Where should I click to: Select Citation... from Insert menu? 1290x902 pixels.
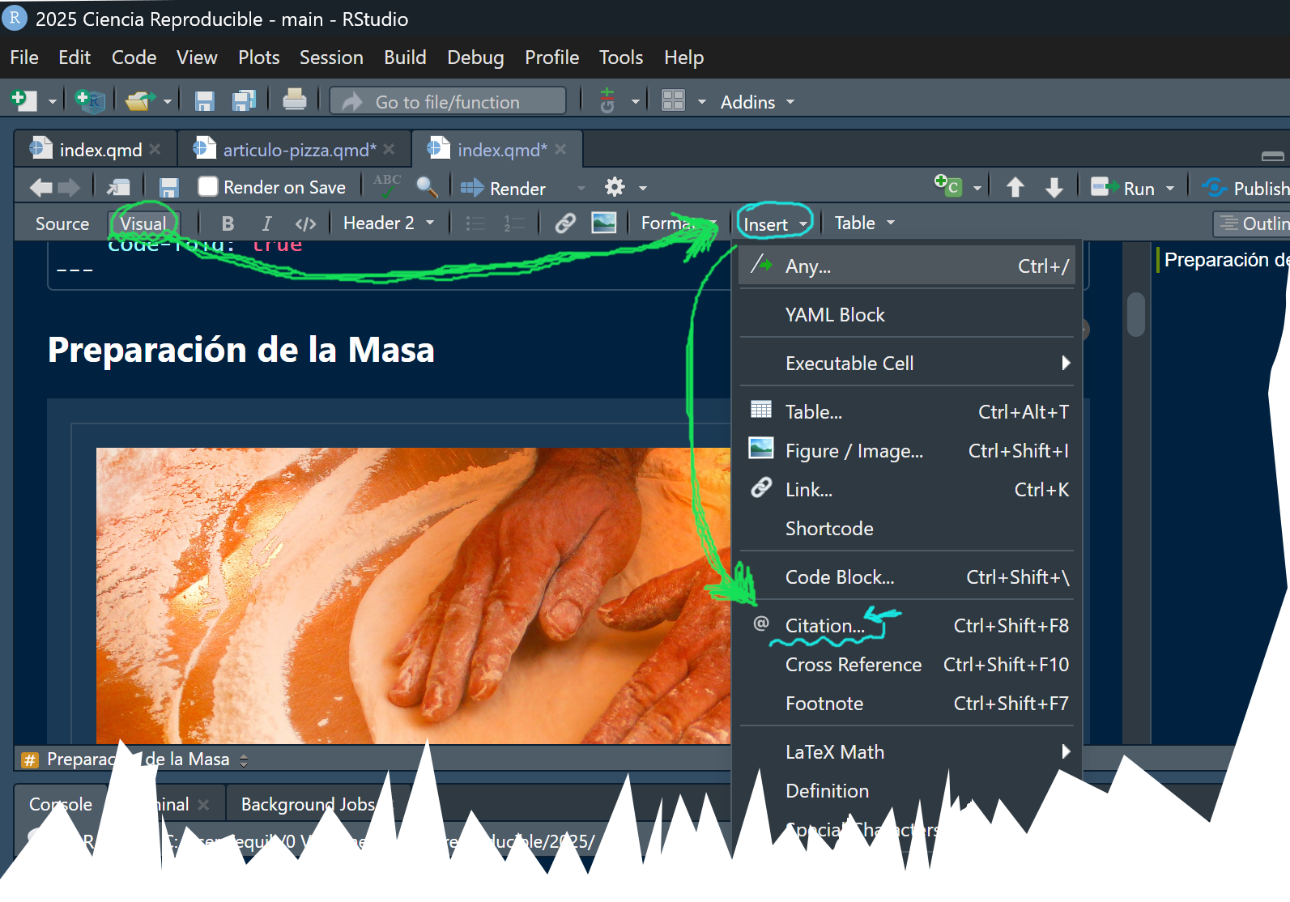tap(824, 626)
